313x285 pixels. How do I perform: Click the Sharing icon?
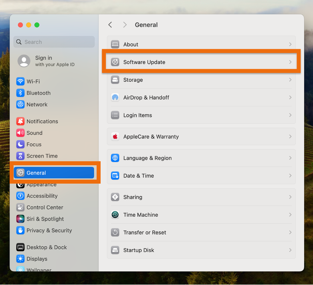click(115, 197)
